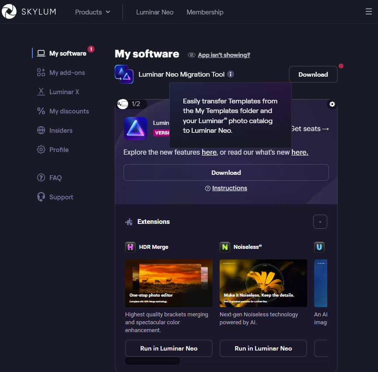Click the HDR Merge extension icon
378x372 pixels.
(130, 247)
